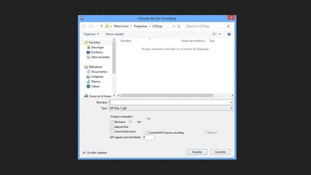
Task: Open the recent locations dropdown arrow
Action: 96,26
